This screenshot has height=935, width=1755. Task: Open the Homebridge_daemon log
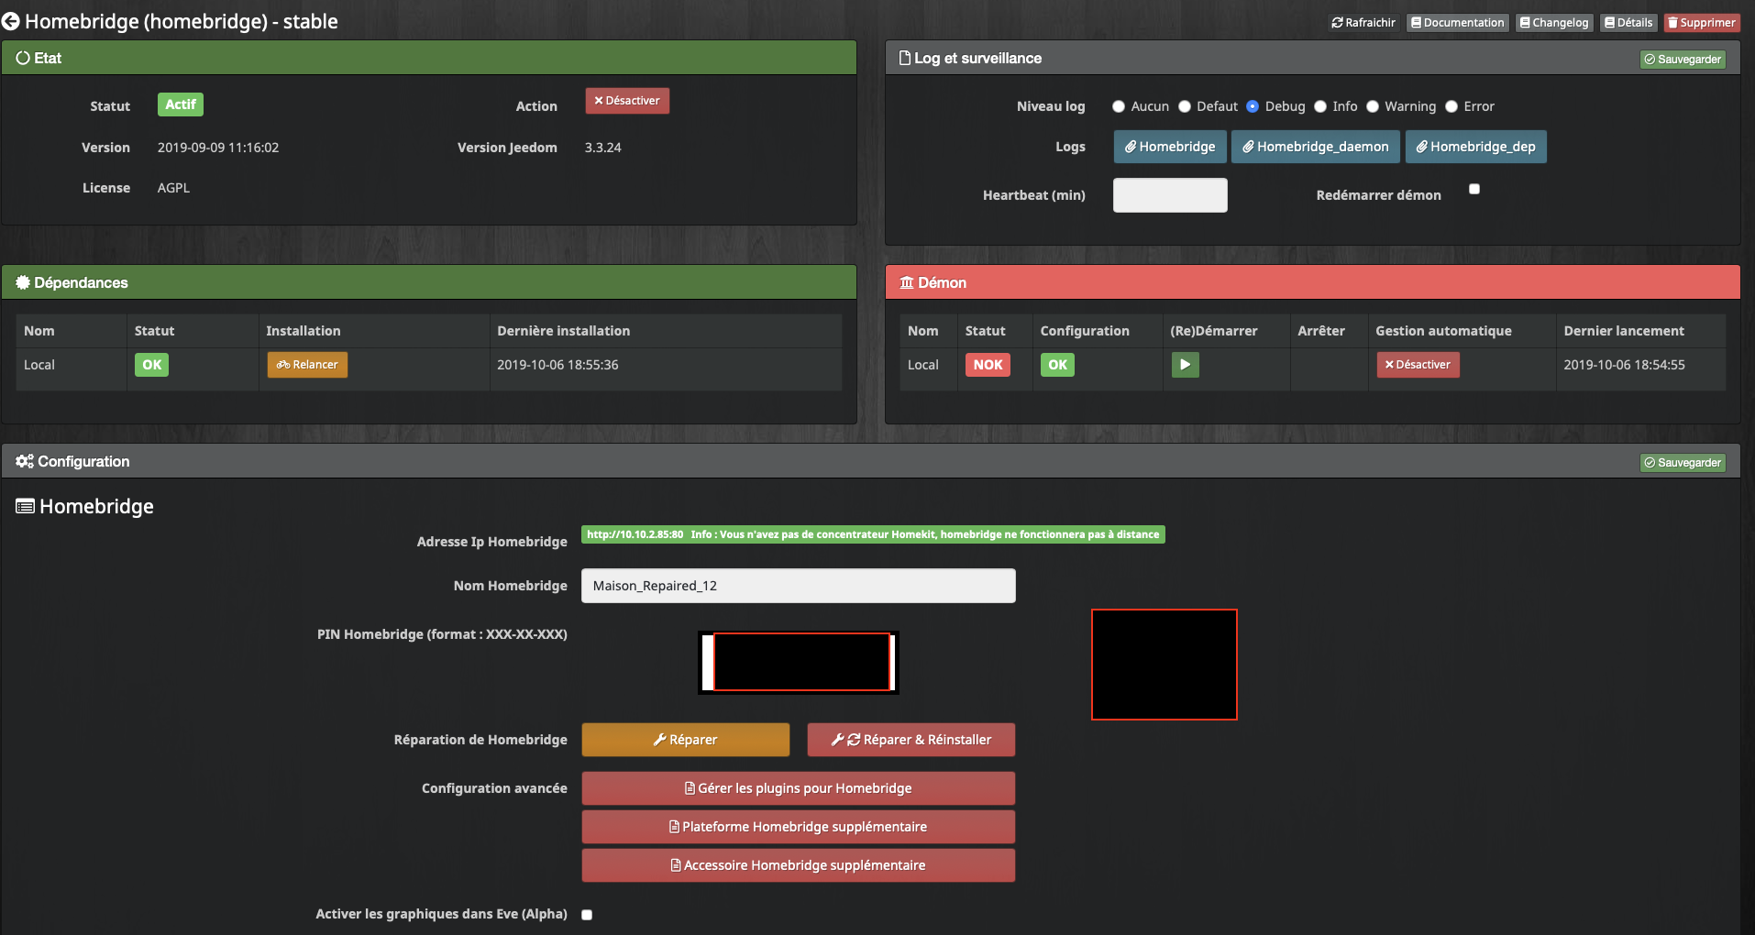point(1316,147)
